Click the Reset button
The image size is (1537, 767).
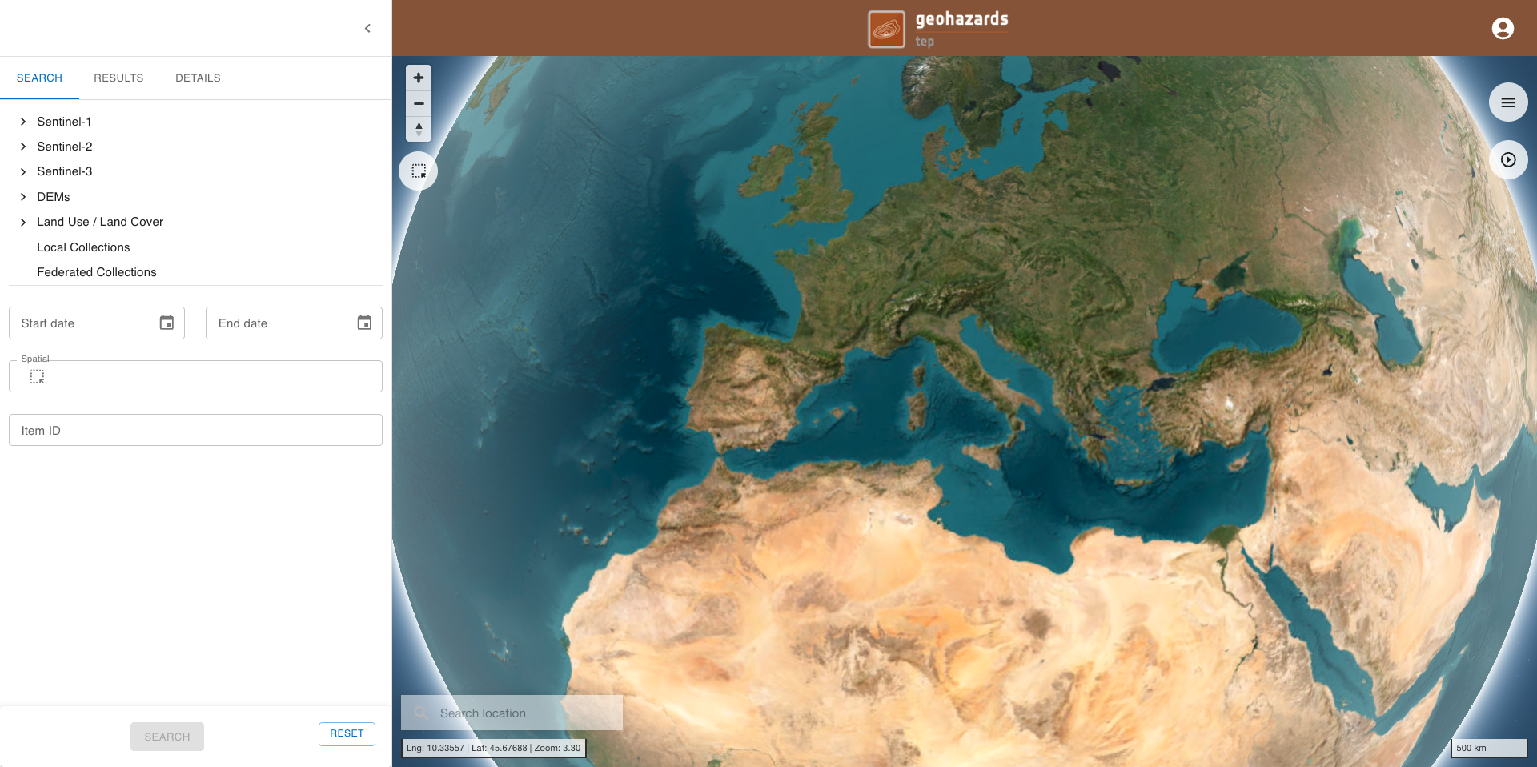[x=347, y=733]
